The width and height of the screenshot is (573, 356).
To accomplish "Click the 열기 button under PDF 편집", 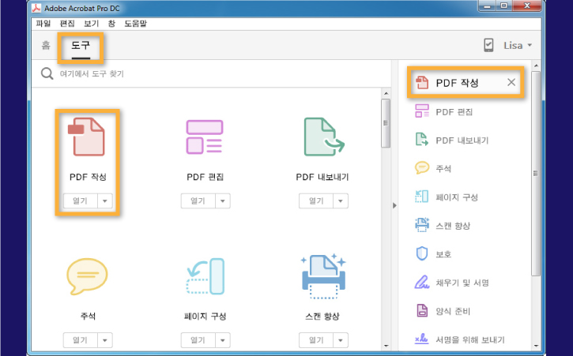I will tap(198, 200).
